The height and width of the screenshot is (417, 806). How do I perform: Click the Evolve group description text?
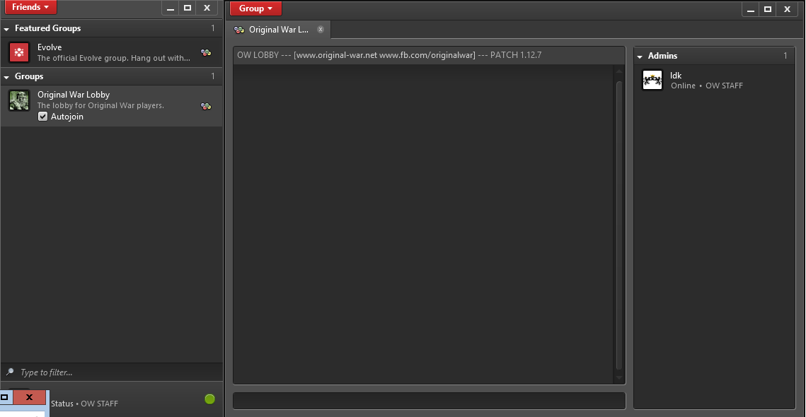click(114, 58)
